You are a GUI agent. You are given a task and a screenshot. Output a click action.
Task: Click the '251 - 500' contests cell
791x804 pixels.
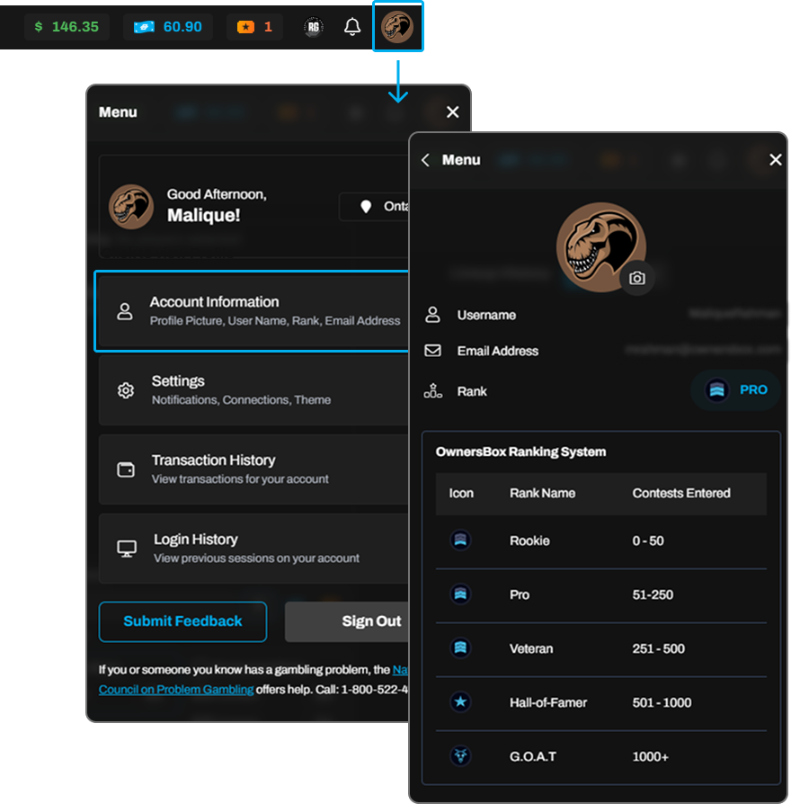tap(658, 648)
